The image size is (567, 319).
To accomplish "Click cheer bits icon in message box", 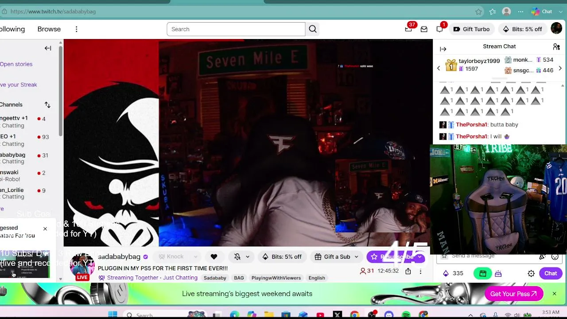I will [542, 257].
